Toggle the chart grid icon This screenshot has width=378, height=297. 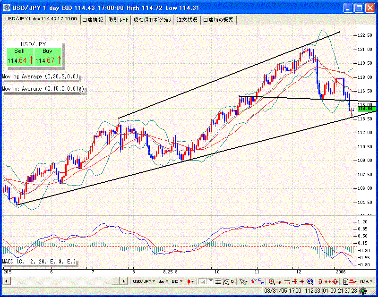(218, 281)
